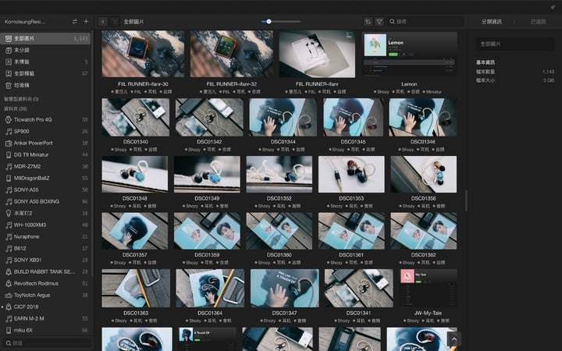Click the music icon of WH-1000XM3
The image size is (562, 351).
pyautogui.click(x=9, y=225)
